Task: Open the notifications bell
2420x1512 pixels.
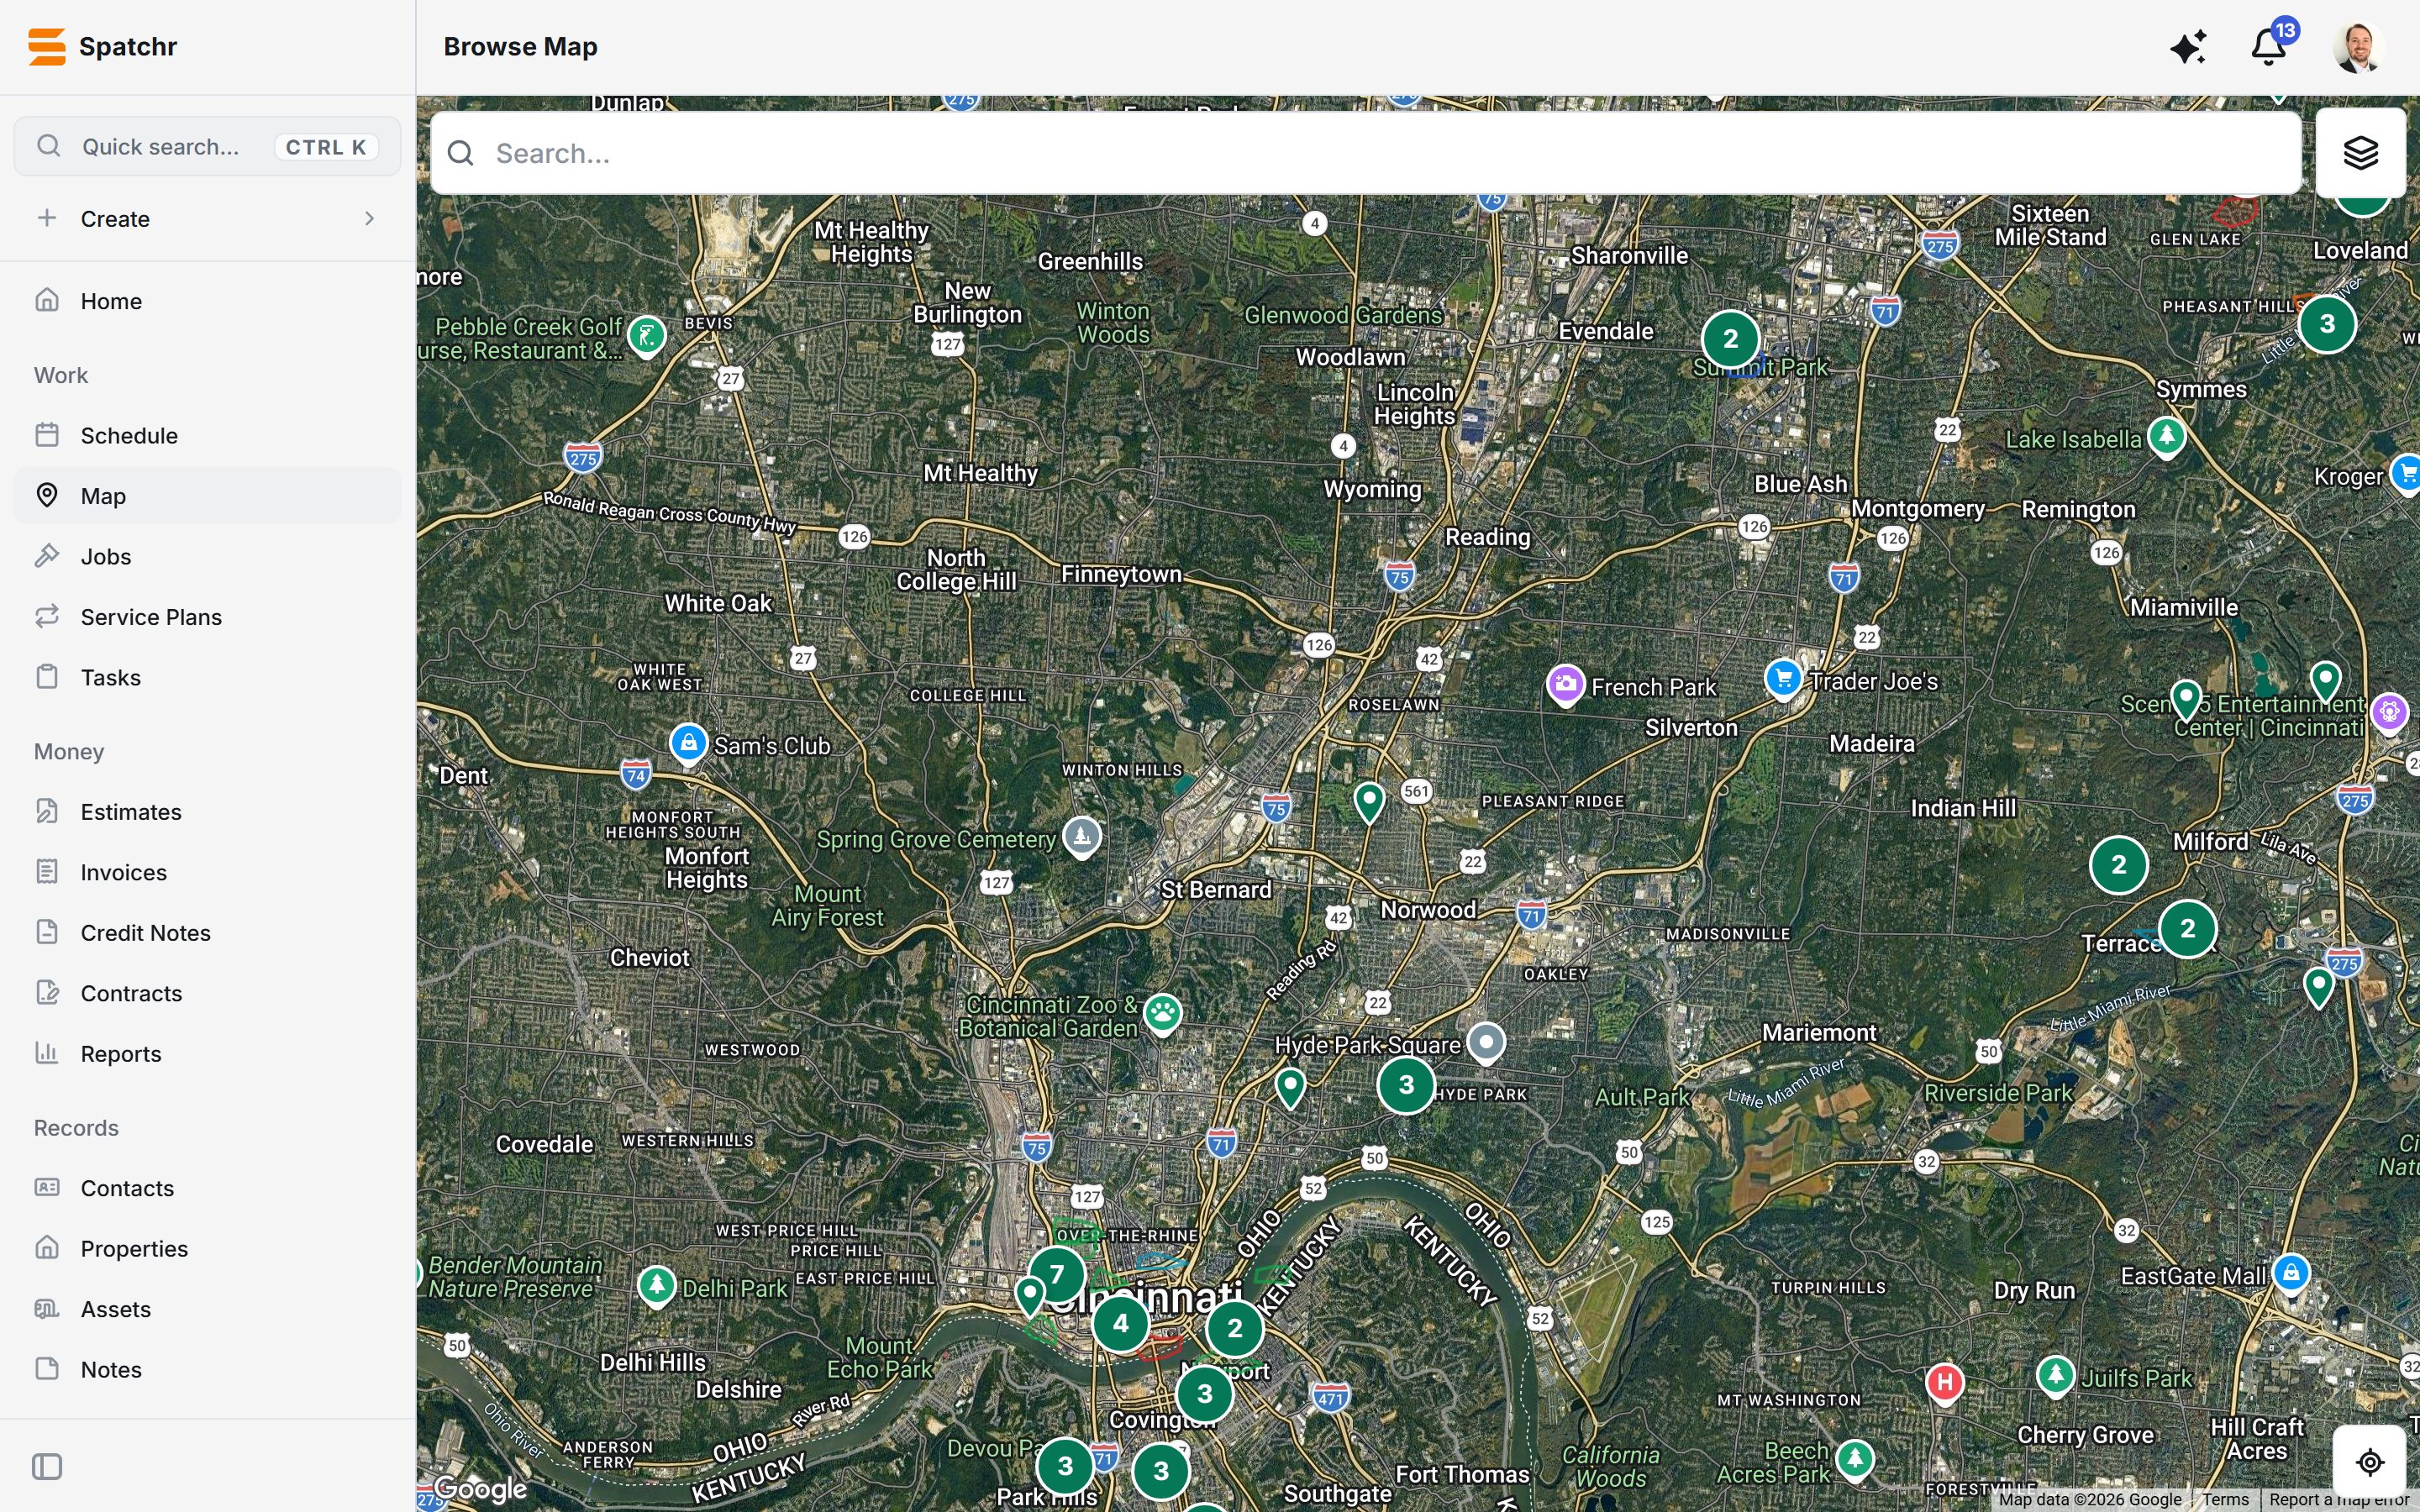Action: [2268, 47]
